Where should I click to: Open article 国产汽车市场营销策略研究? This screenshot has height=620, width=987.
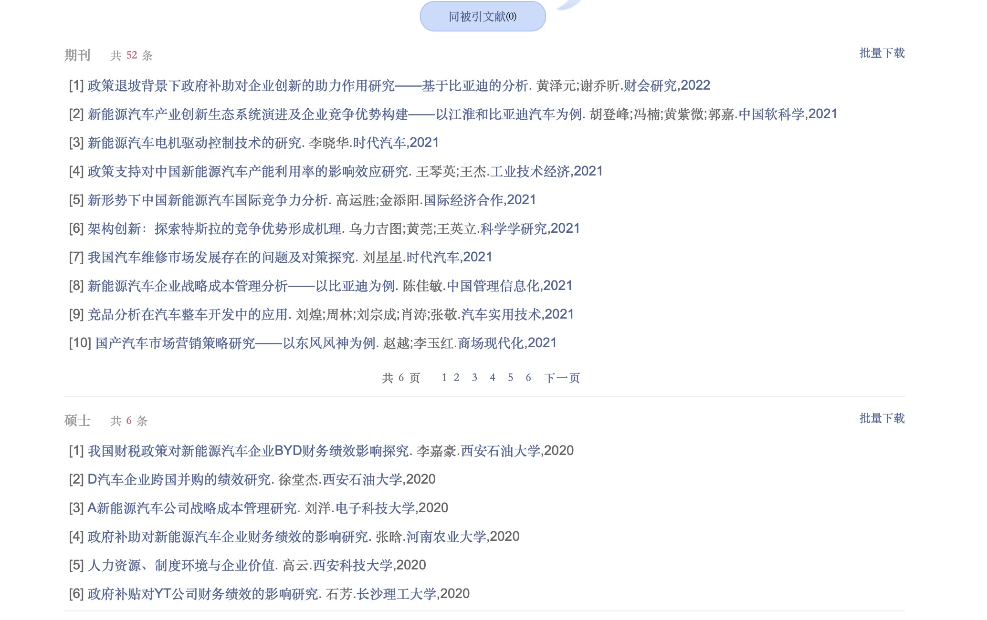click(x=236, y=343)
